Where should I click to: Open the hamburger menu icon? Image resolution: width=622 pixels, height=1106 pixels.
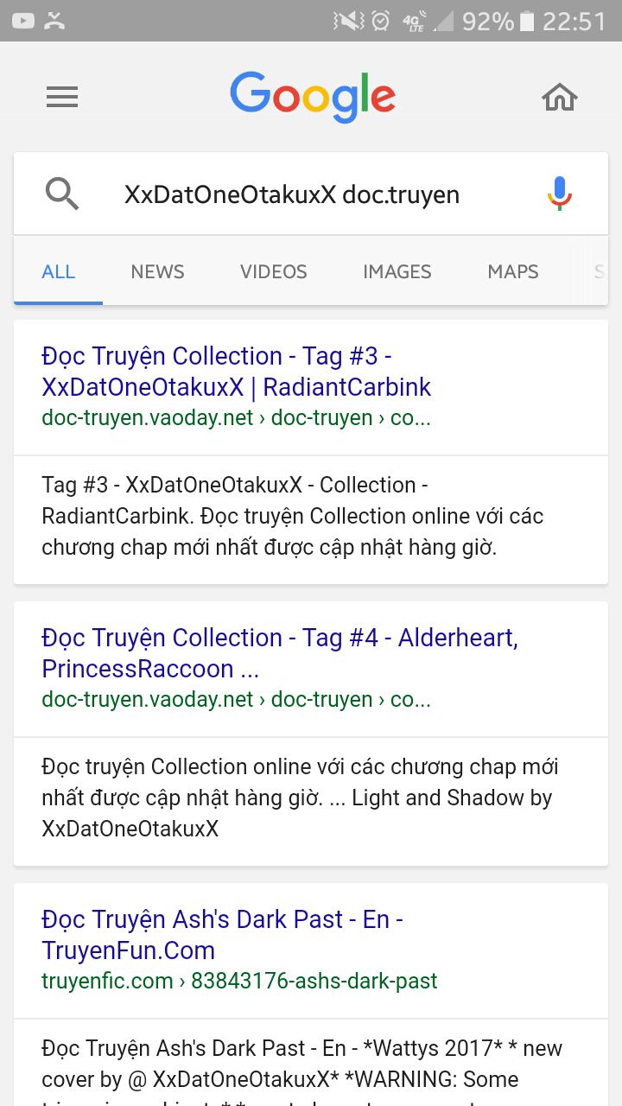pyautogui.click(x=62, y=97)
